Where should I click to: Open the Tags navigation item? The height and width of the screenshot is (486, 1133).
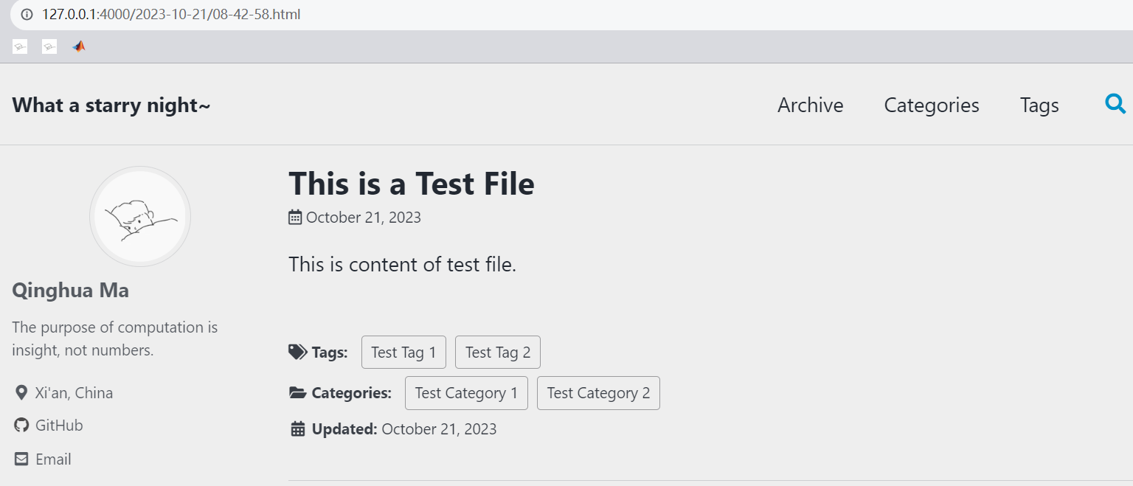click(x=1039, y=105)
